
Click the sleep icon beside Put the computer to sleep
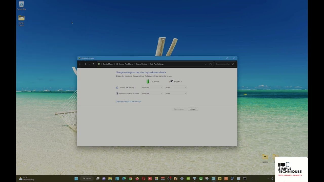coord(117,93)
